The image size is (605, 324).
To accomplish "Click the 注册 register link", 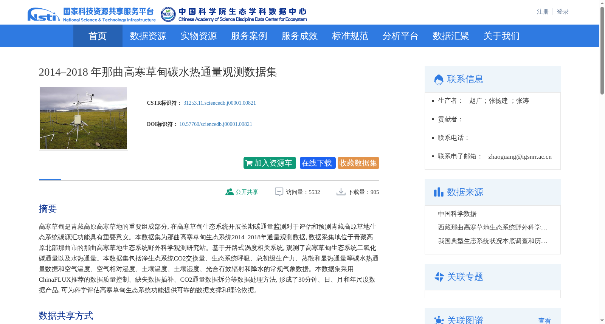I will [543, 12].
